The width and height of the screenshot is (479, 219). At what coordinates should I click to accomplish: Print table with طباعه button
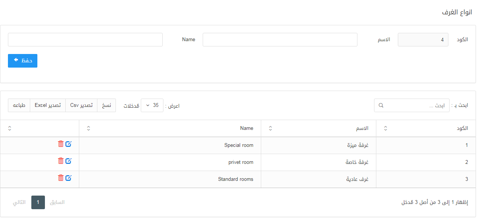coord(19,105)
